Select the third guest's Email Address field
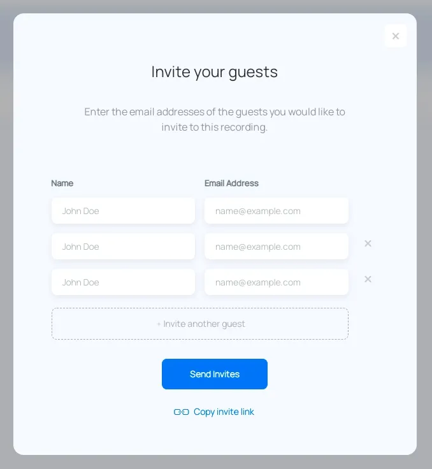Screen dimensions: 432x469 tap(276, 282)
